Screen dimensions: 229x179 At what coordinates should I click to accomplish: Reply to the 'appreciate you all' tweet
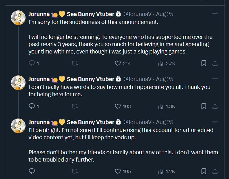[32, 106]
